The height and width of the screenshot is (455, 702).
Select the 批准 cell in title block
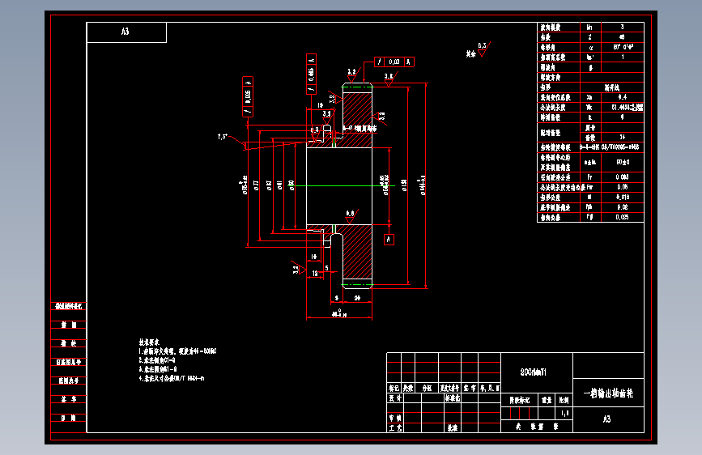[453, 428]
